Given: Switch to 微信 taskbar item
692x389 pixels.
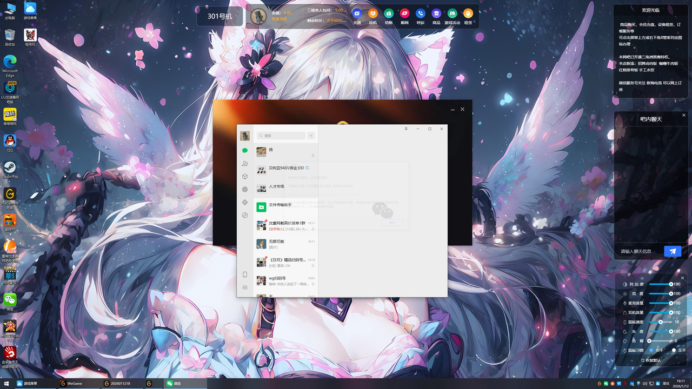Looking at the screenshot, I should pos(185,383).
